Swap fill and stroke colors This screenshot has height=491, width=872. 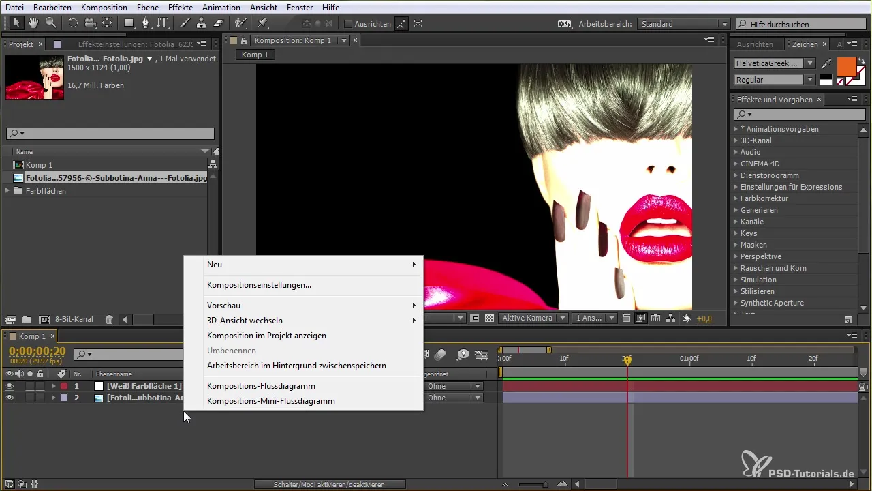(861, 61)
